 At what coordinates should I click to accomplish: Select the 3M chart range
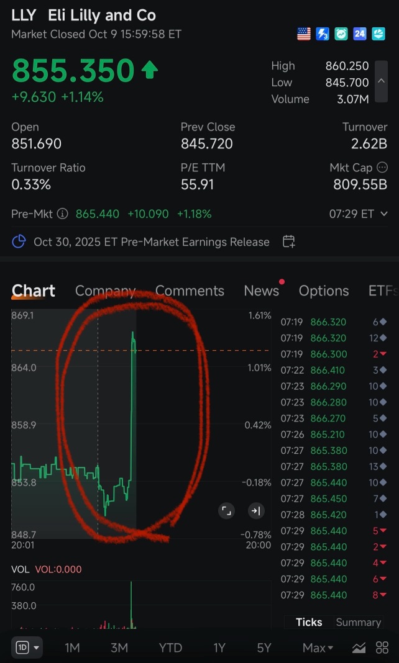pos(119,647)
